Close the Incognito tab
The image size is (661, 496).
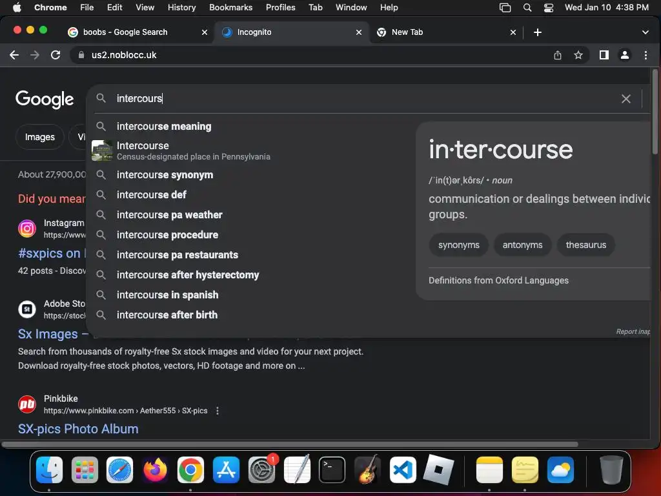pyautogui.click(x=359, y=32)
